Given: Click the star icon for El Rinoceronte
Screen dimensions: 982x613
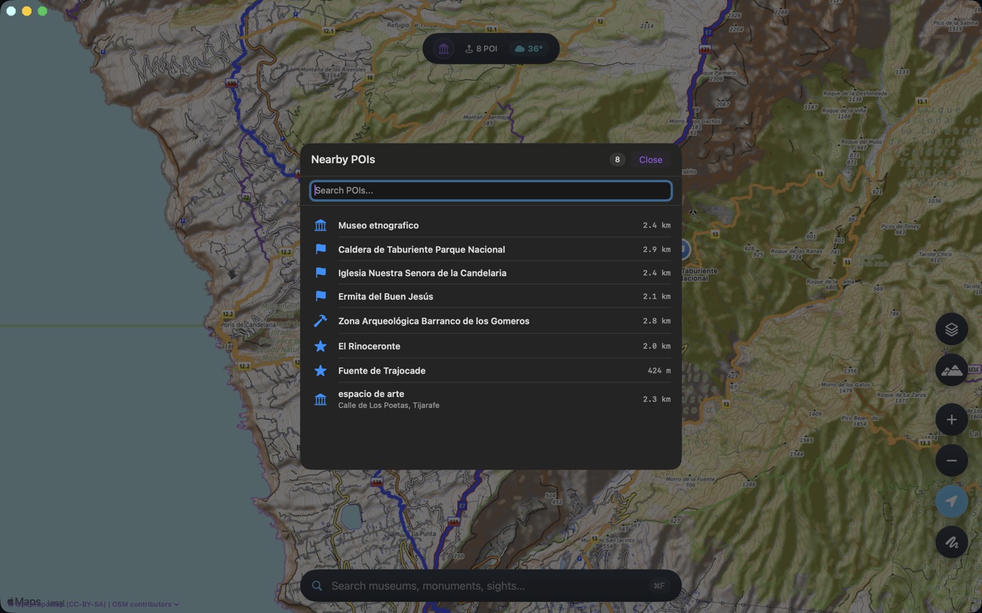Looking at the screenshot, I should (321, 346).
